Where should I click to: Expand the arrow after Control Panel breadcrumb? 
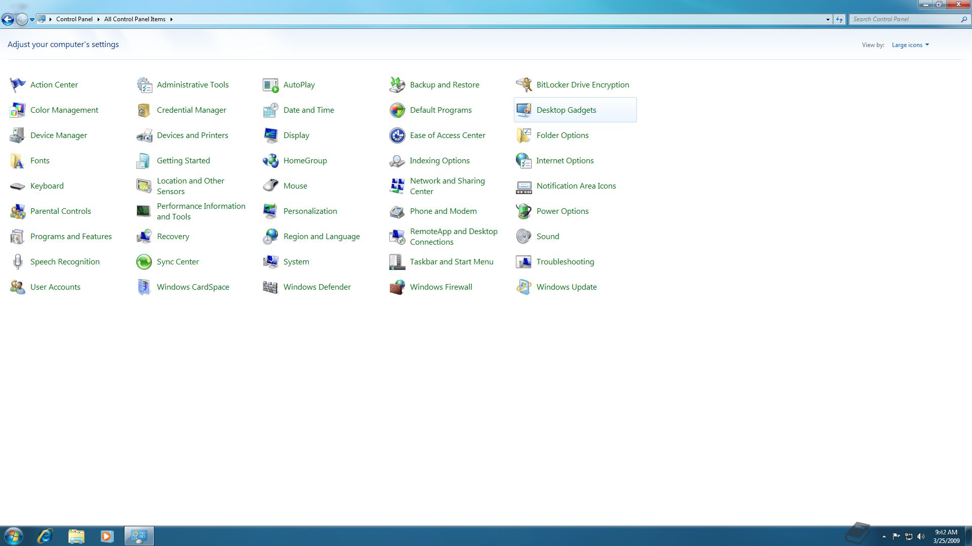click(x=98, y=19)
